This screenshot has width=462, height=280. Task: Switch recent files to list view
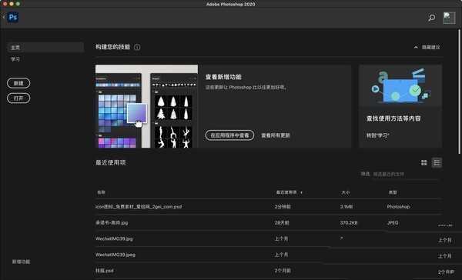coord(437,162)
